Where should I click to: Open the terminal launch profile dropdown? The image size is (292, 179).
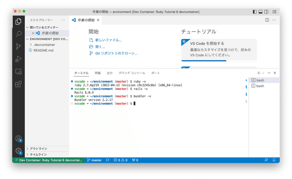[x=263, y=73]
